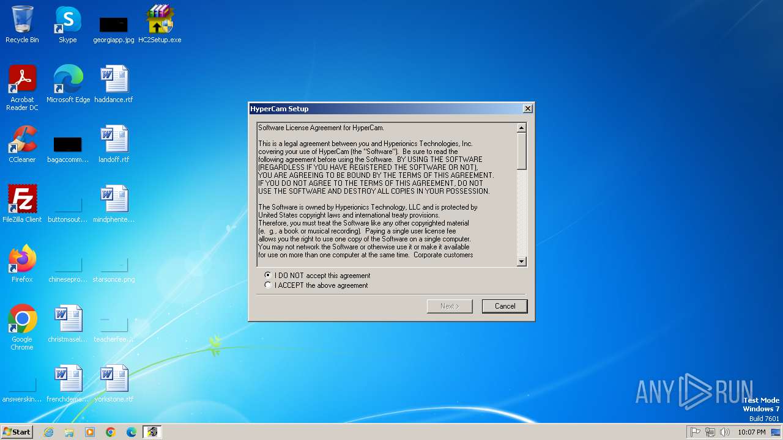
Task: Open Windows Media Player taskbar icon
Action: pyautogui.click(x=90, y=432)
